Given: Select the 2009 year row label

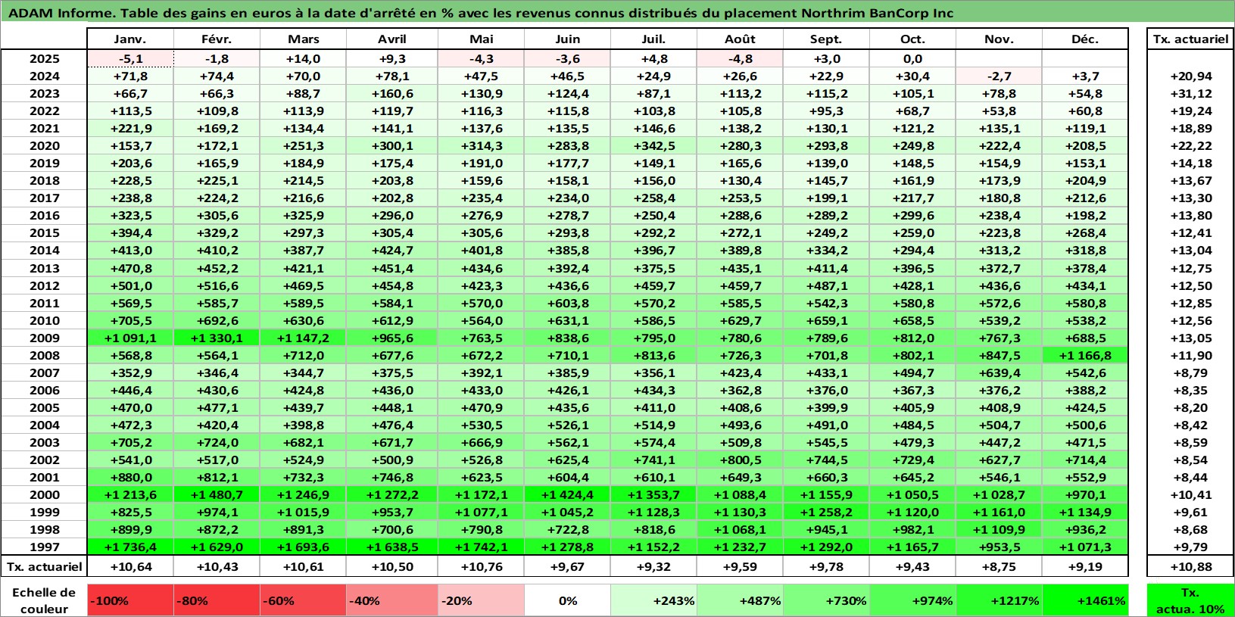Looking at the screenshot, I should [44, 338].
